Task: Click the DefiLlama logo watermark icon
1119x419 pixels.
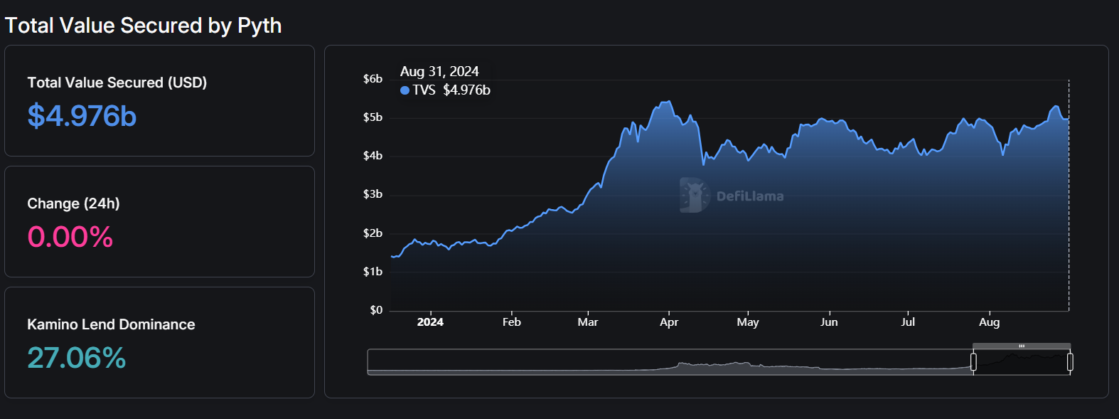Action: (x=695, y=196)
